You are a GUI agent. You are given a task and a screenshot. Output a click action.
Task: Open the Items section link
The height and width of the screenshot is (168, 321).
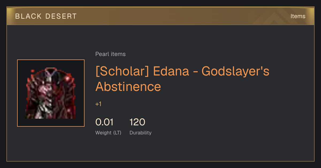(x=298, y=16)
